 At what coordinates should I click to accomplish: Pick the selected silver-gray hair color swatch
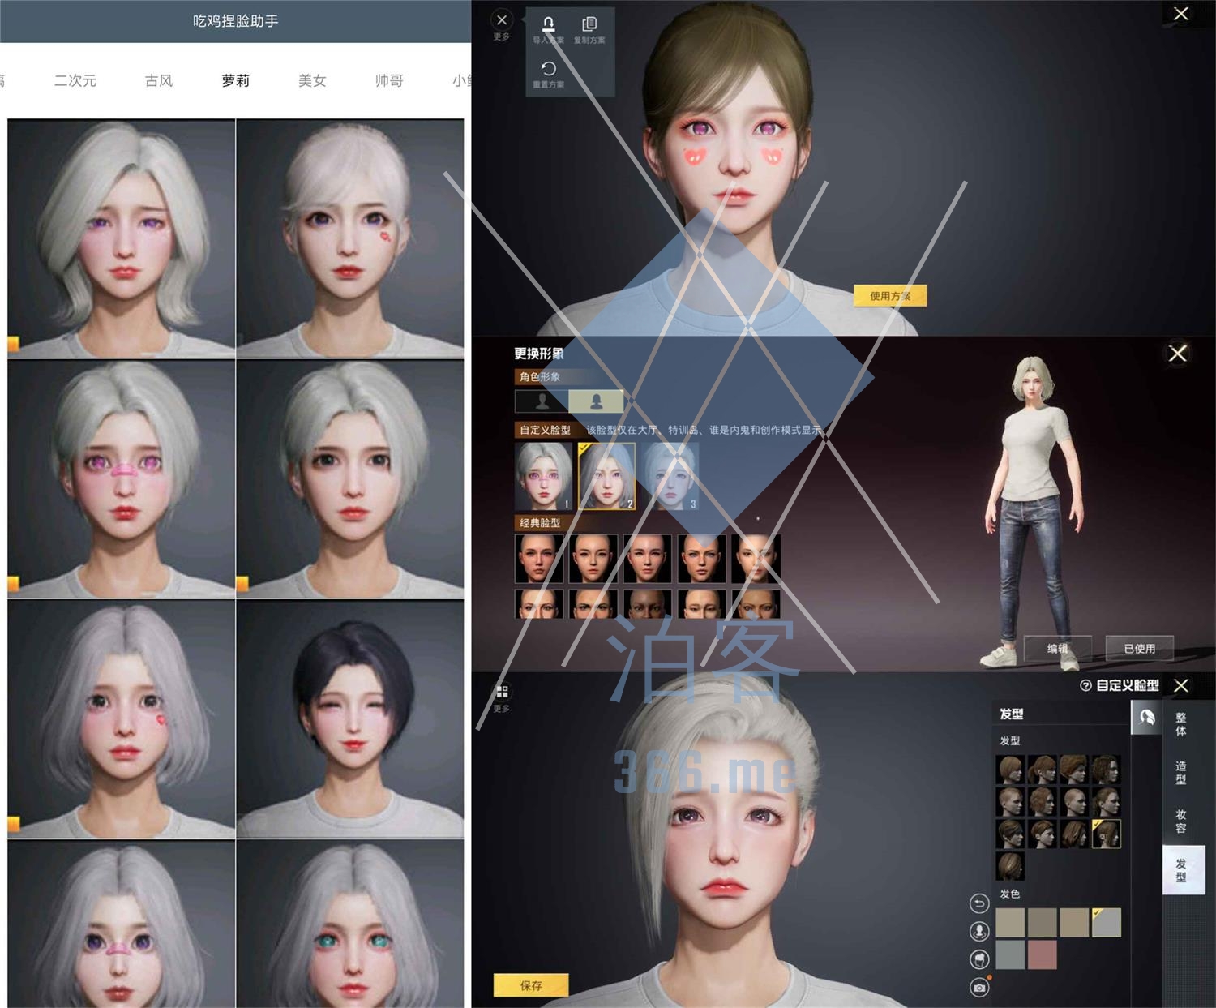tap(1107, 922)
